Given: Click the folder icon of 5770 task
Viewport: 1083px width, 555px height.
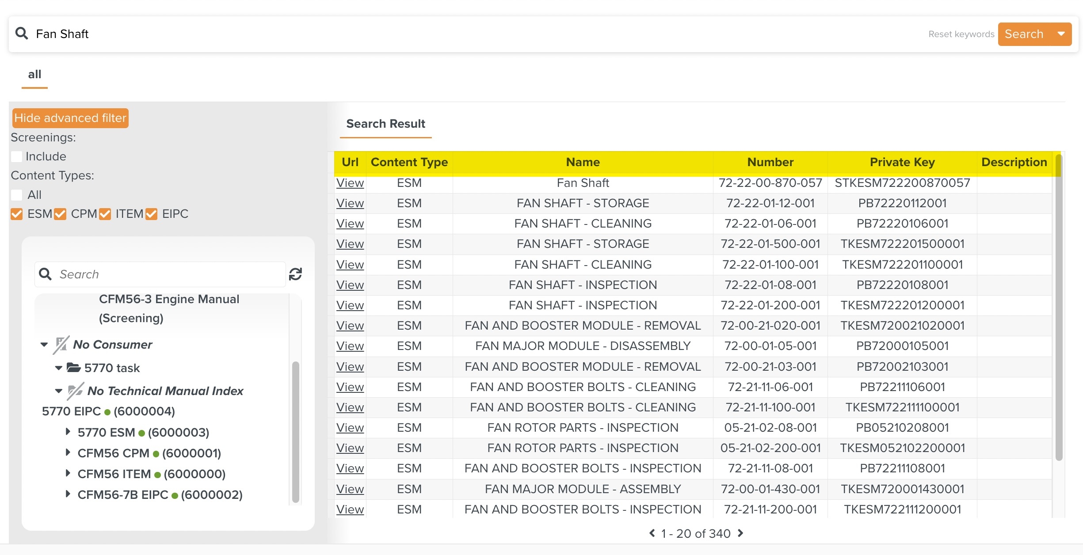Looking at the screenshot, I should pyautogui.click(x=73, y=368).
